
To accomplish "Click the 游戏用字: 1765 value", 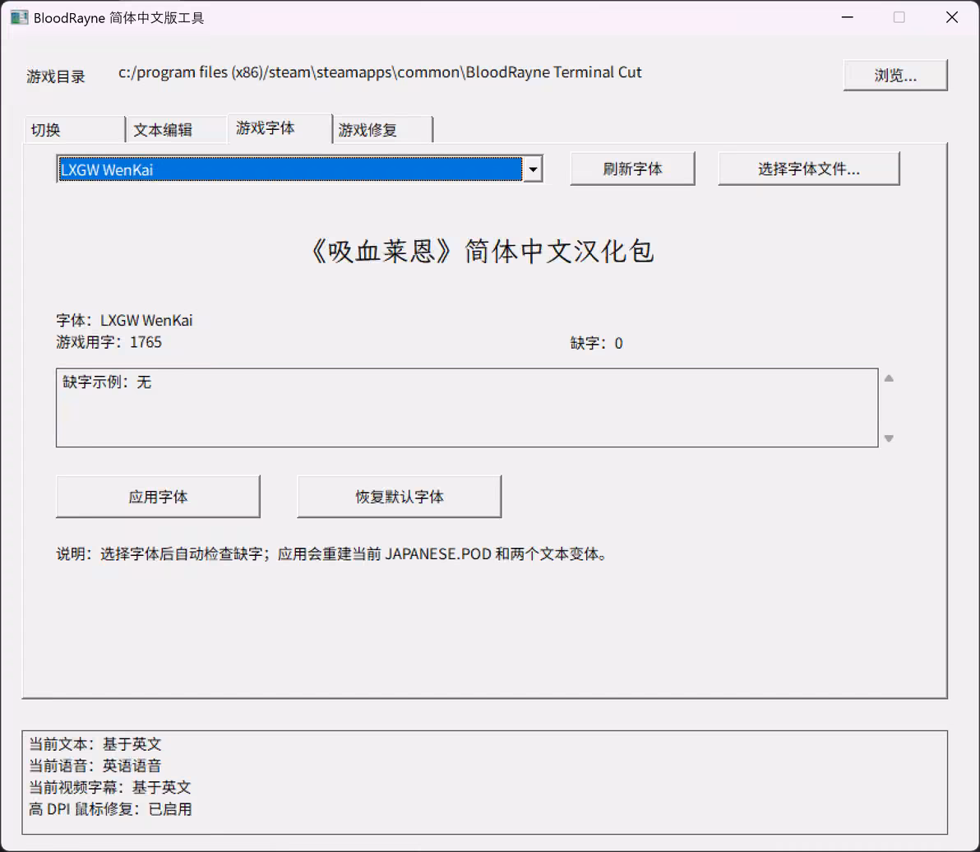I will click(109, 343).
